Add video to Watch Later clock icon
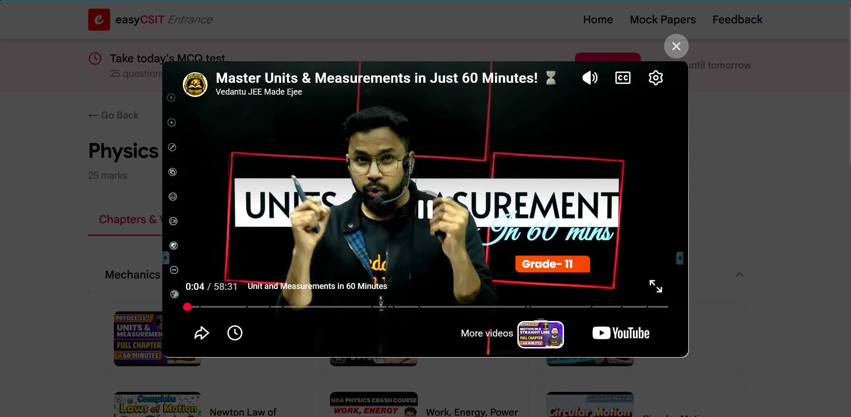The width and height of the screenshot is (851, 417). [x=235, y=333]
